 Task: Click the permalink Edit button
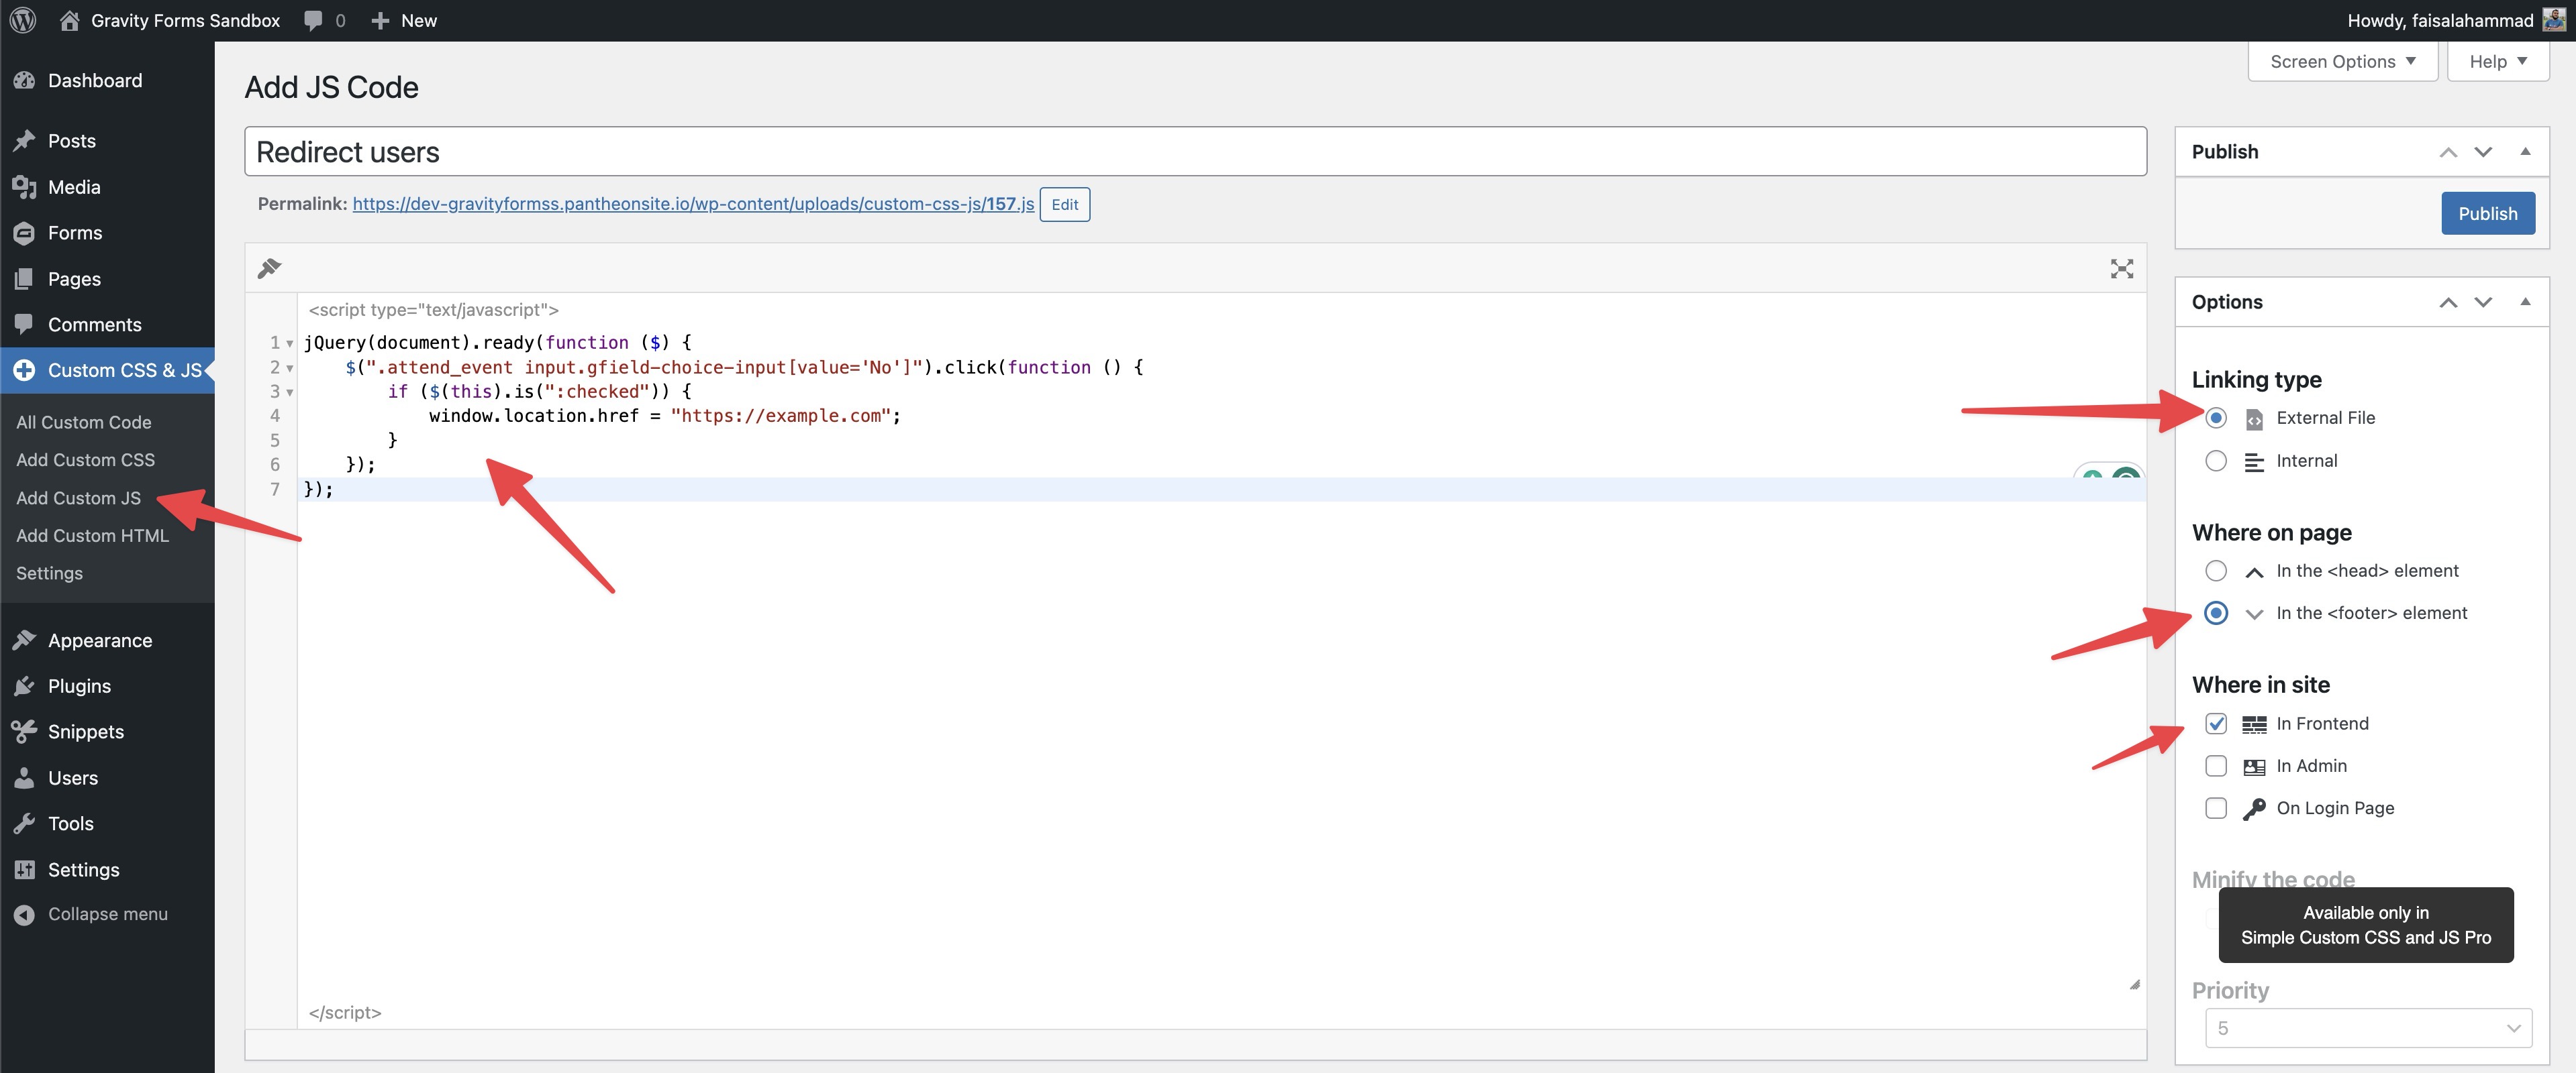click(x=1064, y=204)
